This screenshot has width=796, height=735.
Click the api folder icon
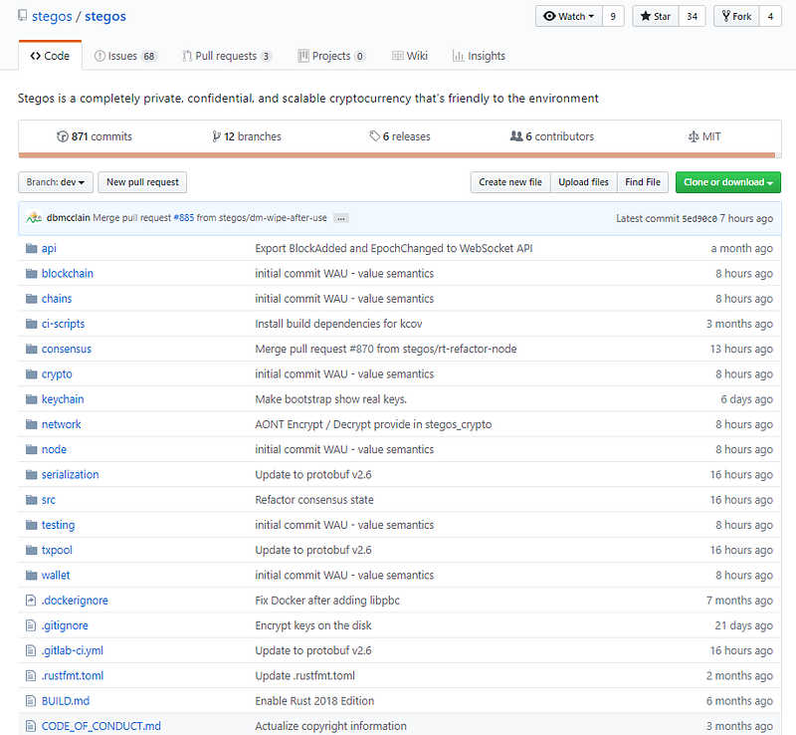[31, 248]
